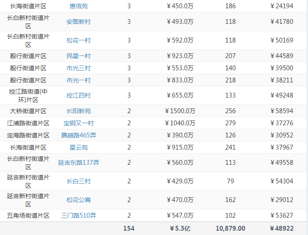The width and height of the screenshot is (308, 235).
Task: Open the 市光一村 community link
Action: coord(79,80)
